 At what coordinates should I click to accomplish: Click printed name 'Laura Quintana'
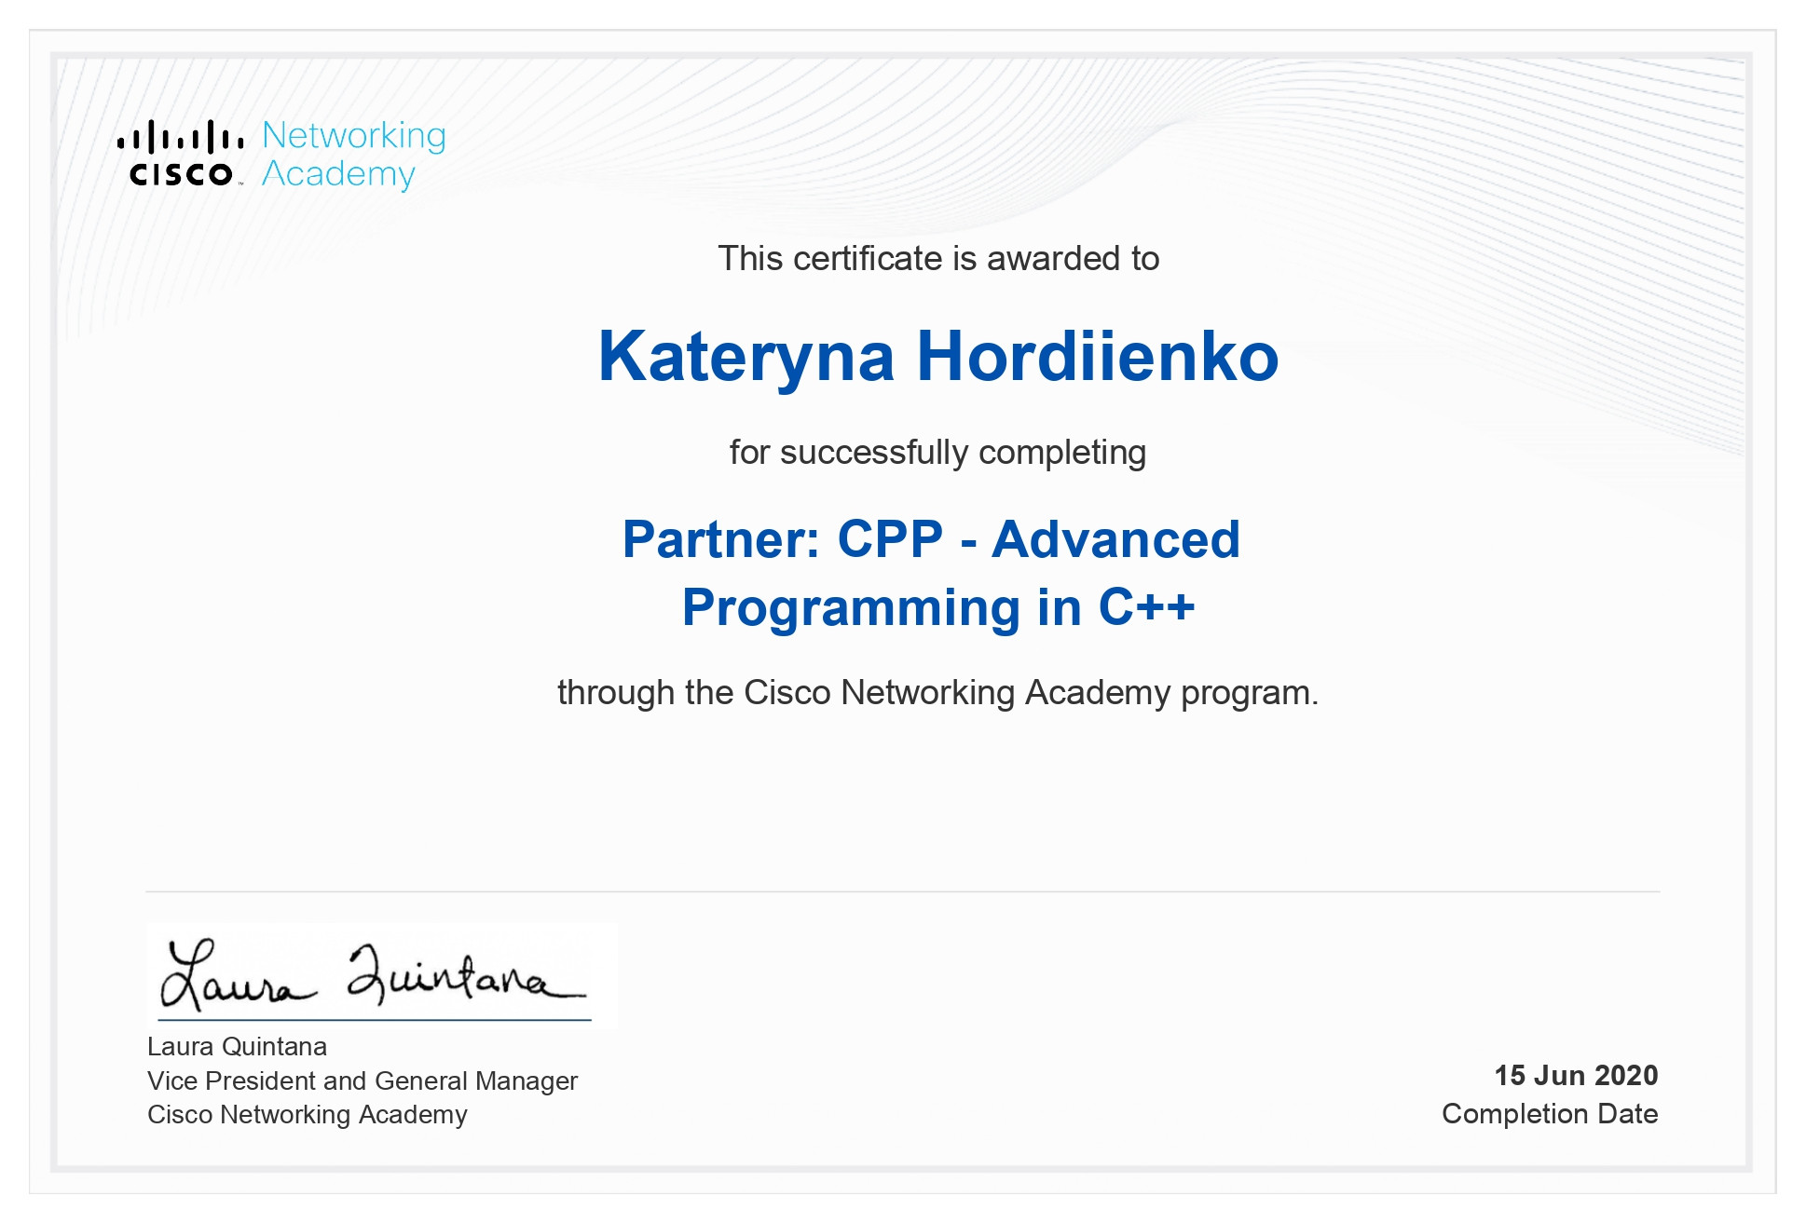(x=237, y=1047)
